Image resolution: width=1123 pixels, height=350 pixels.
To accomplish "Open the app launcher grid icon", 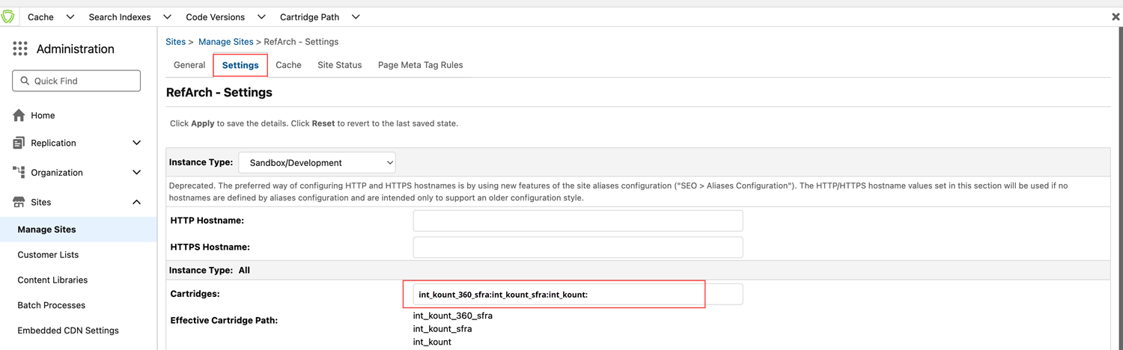I will coord(20,49).
